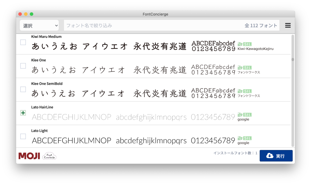Select the checkbox for Kiwi Maru Medium
Viewport: 311px width, 185px height.
click(23, 42)
